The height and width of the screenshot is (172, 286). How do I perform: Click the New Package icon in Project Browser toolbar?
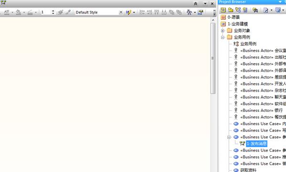[231, 10]
